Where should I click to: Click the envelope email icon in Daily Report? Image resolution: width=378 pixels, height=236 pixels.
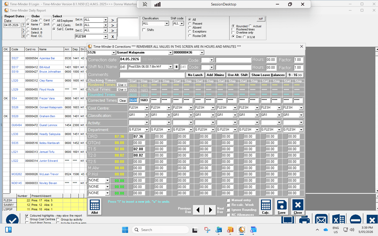pos(321,219)
